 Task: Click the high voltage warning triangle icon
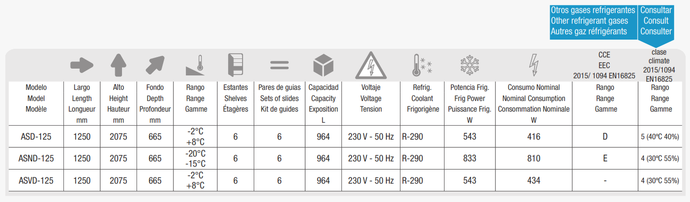tap(371, 65)
